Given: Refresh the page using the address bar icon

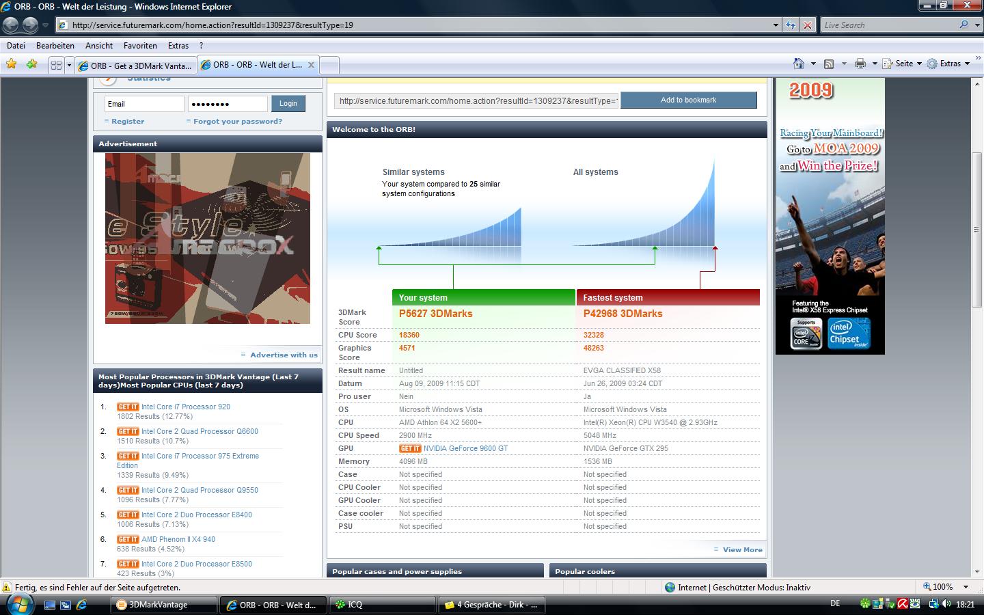Looking at the screenshot, I should [x=791, y=25].
